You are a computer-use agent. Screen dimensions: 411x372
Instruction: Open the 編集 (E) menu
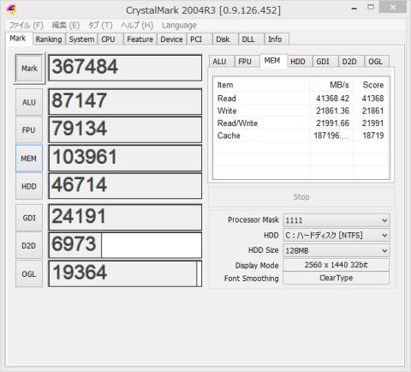point(66,25)
